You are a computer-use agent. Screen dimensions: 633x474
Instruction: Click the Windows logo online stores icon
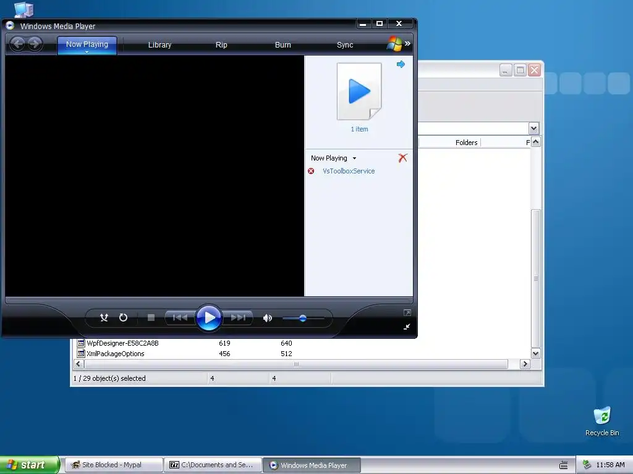tap(394, 44)
